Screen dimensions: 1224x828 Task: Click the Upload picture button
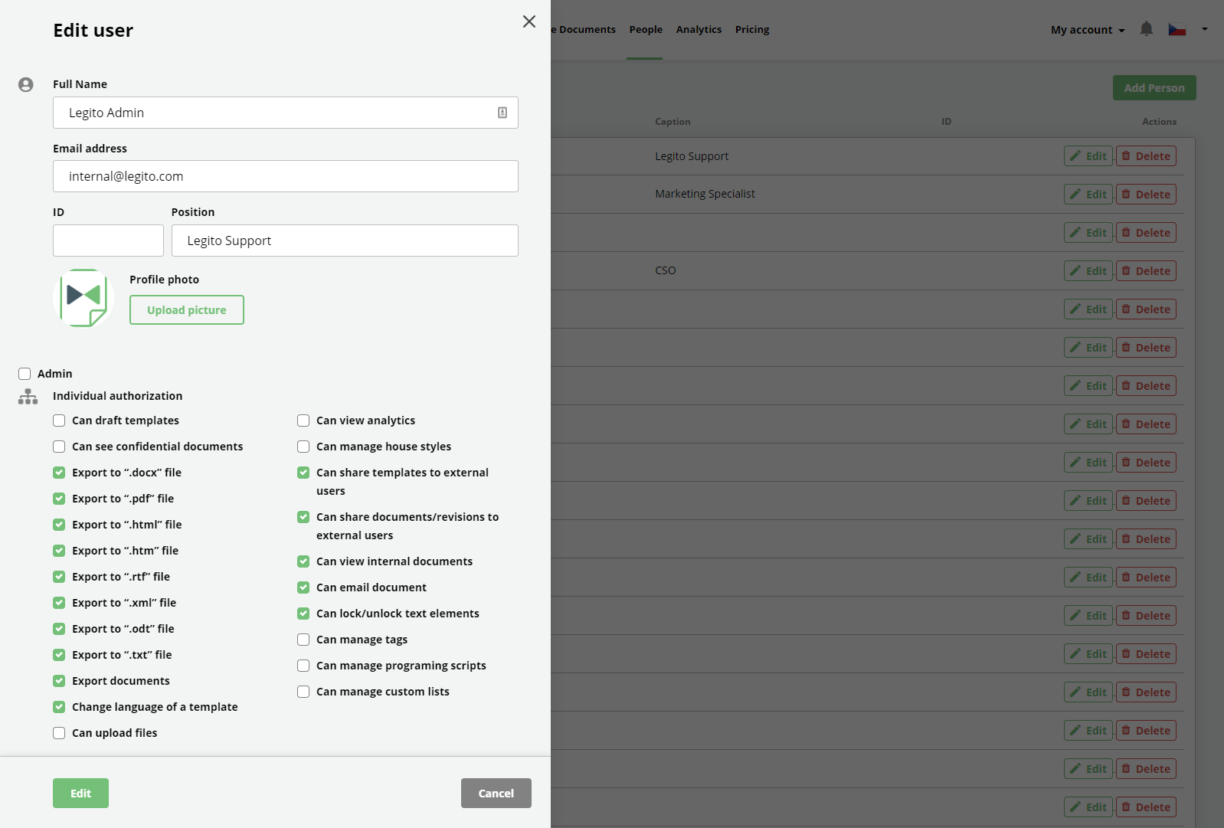point(187,310)
